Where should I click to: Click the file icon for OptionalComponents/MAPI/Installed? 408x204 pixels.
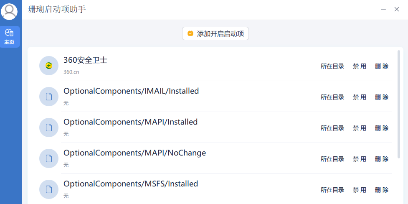(x=49, y=127)
